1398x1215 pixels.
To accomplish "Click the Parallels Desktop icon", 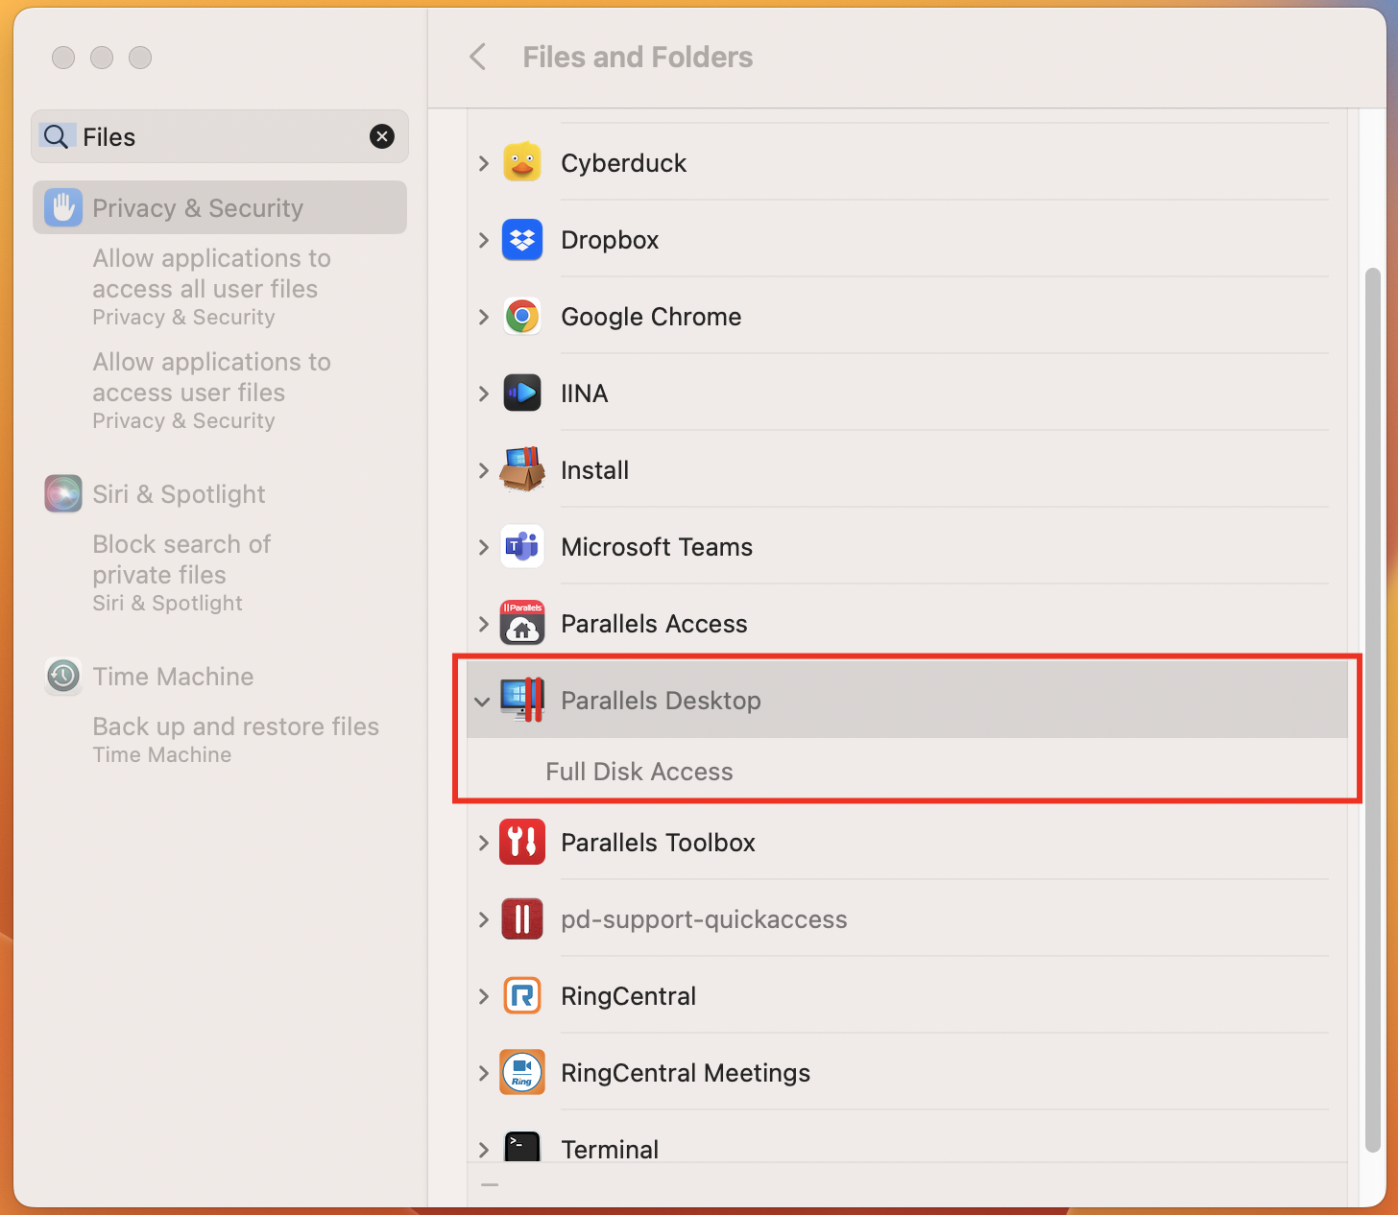I will coord(522,700).
